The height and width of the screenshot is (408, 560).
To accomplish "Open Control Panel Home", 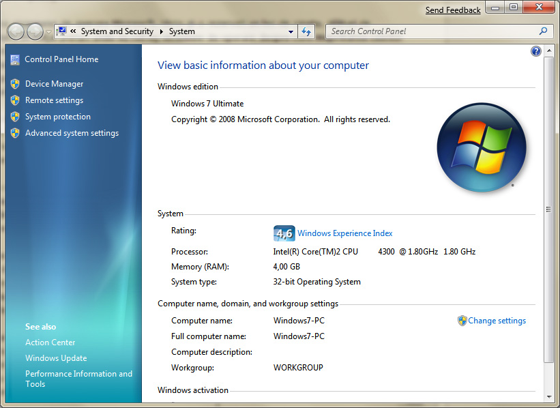I will [61, 59].
